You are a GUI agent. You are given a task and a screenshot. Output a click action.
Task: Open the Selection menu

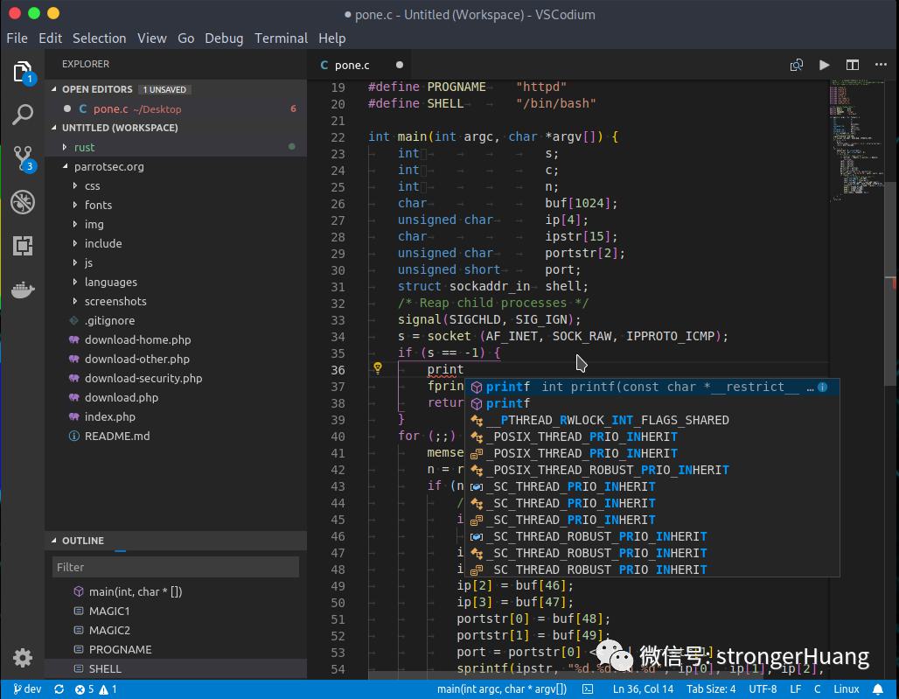pos(99,38)
